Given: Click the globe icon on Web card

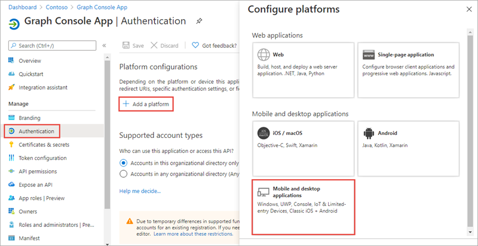Looking at the screenshot, I should coord(263,55).
